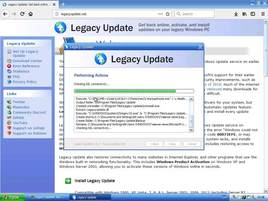This screenshot has width=268, height=201.
Task: Close the Legacy Update installer dialog
Action: [200, 47]
